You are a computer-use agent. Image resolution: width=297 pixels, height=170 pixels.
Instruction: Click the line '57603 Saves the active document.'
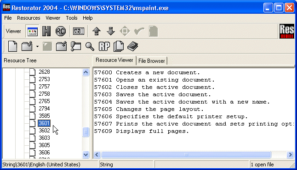pyautogui.click(x=153, y=94)
